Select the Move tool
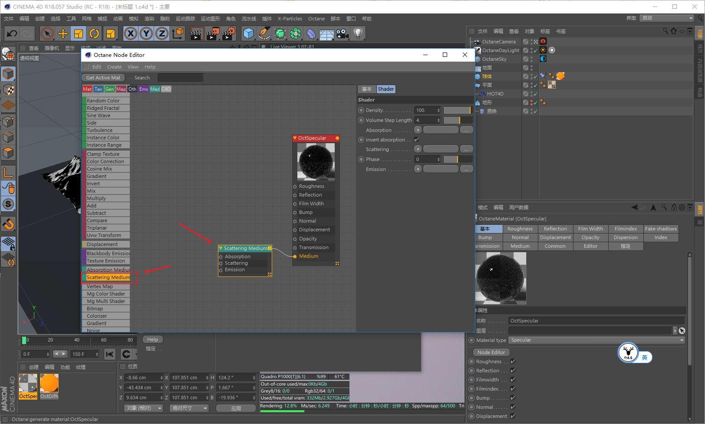The height and width of the screenshot is (424, 705). pyautogui.click(x=63, y=33)
